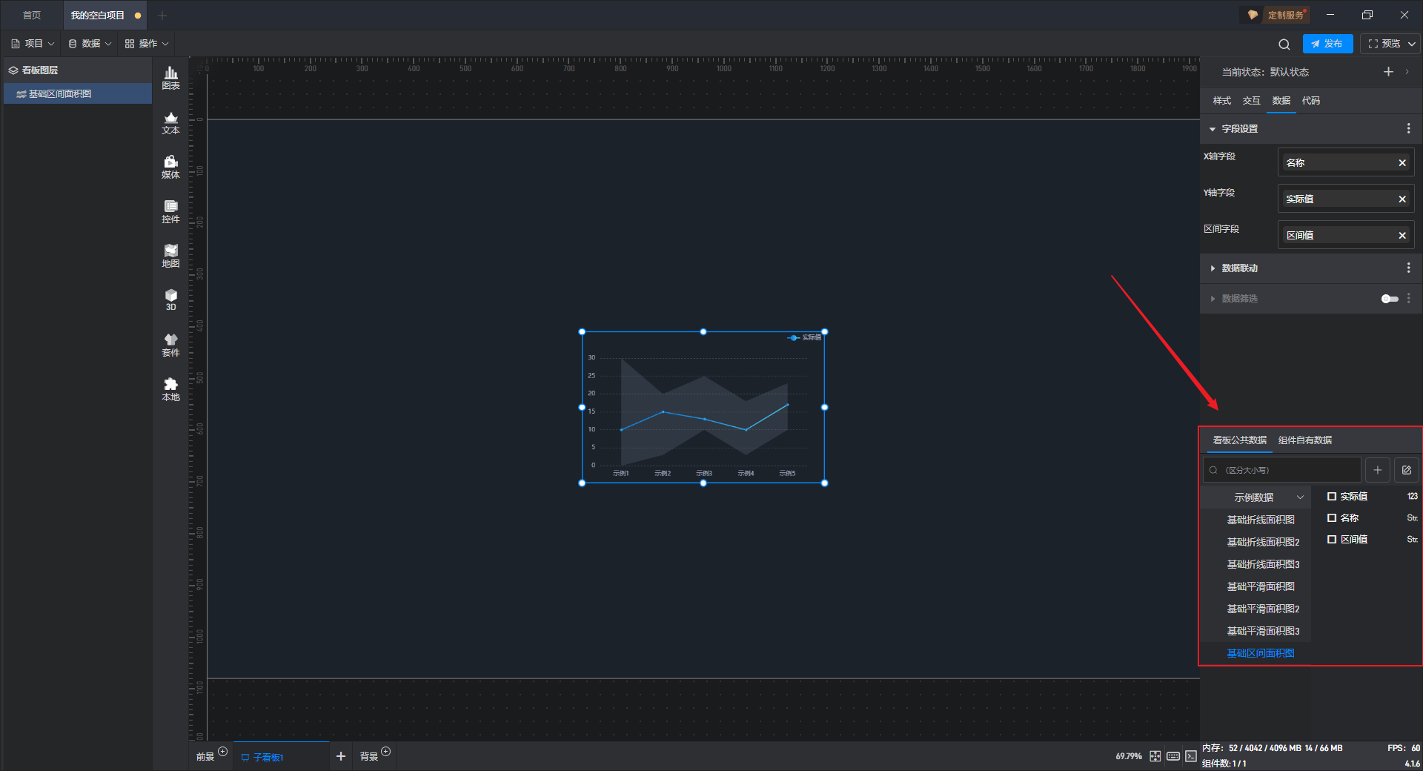
Task: Remove 名称 from the X轴字段
Action: click(1402, 163)
